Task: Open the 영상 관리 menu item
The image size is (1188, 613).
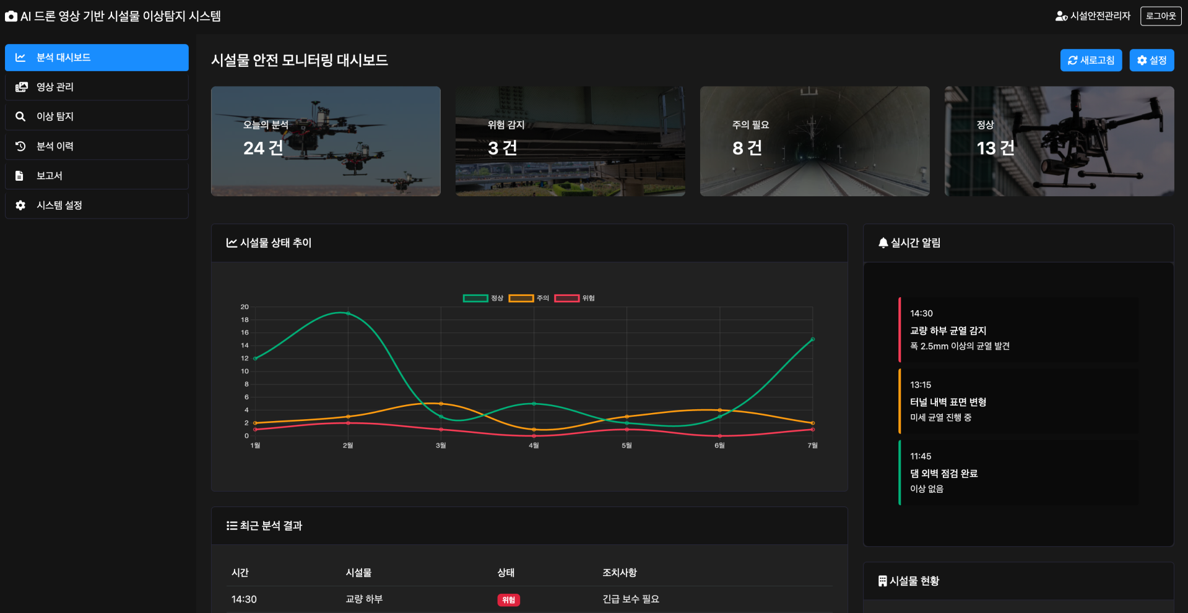Action: tap(97, 87)
